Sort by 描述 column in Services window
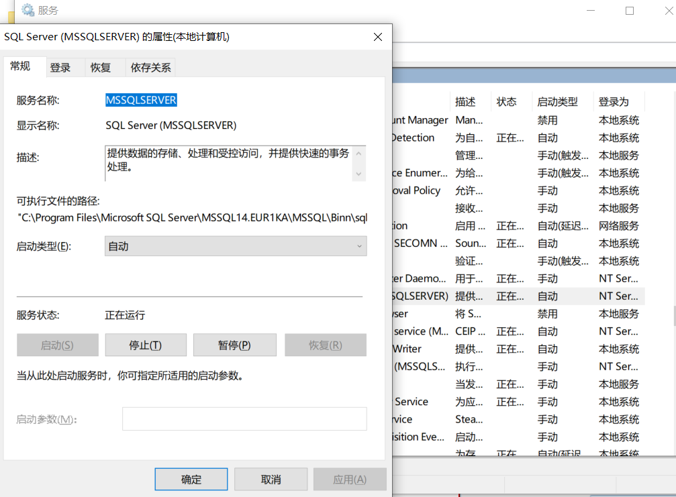The height and width of the screenshot is (497, 676). tap(470, 102)
